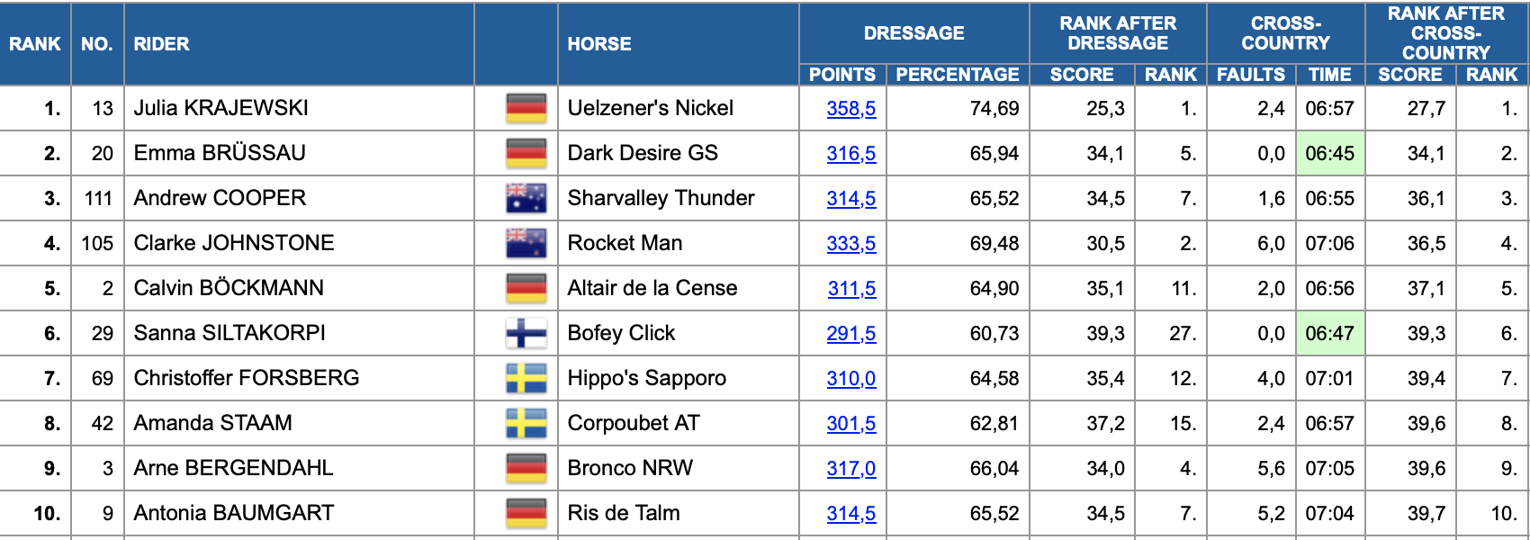Screen dimensions: 1530x540
Task: Click the highlighted 06:47 time cell
Action: pos(1330,333)
